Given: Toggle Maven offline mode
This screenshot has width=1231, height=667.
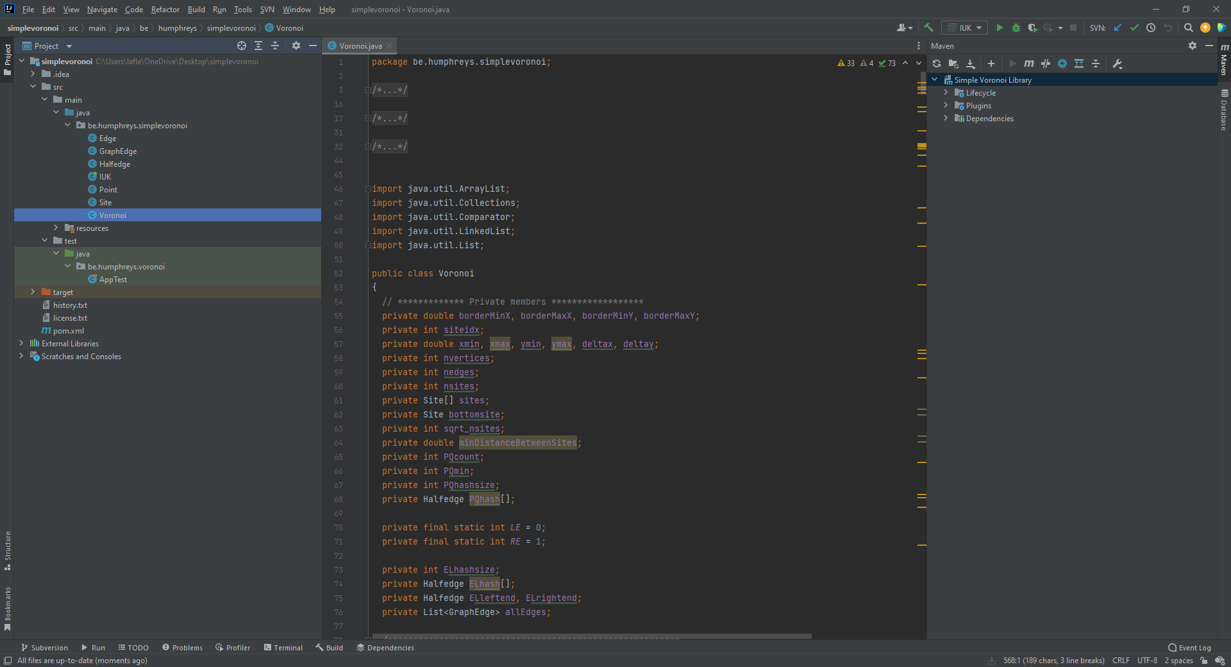Looking at the screenshot, I should 1046,63.
